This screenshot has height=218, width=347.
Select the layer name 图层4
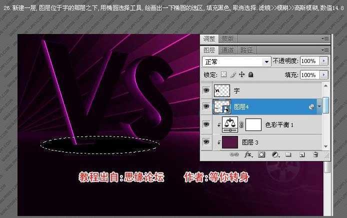[241, 107]
